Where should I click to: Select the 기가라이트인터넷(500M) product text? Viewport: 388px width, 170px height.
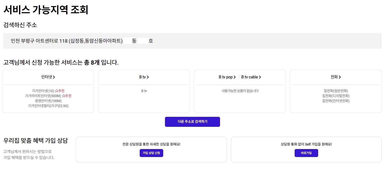43,96
